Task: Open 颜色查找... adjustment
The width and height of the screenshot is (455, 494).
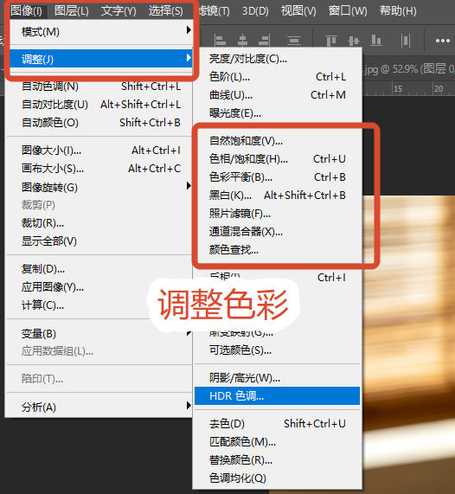Action: pyautogui.click(x=278, y=250)
